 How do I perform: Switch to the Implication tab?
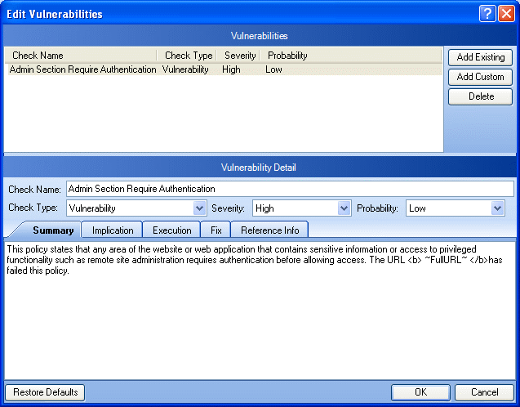113,230
